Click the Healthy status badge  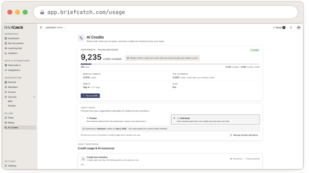pyautogui.click(x=255, y=50)
